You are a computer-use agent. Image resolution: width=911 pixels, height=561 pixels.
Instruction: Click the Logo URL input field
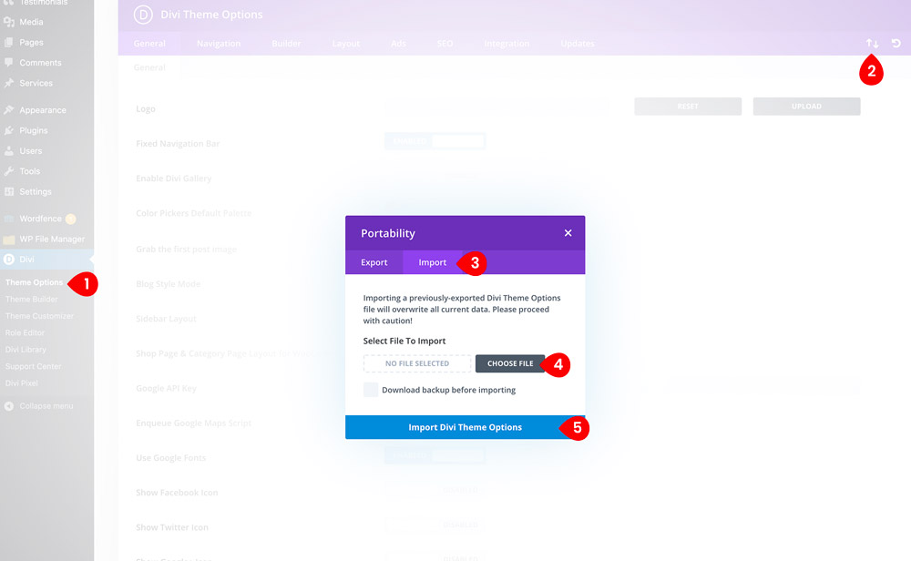point(497,107)
